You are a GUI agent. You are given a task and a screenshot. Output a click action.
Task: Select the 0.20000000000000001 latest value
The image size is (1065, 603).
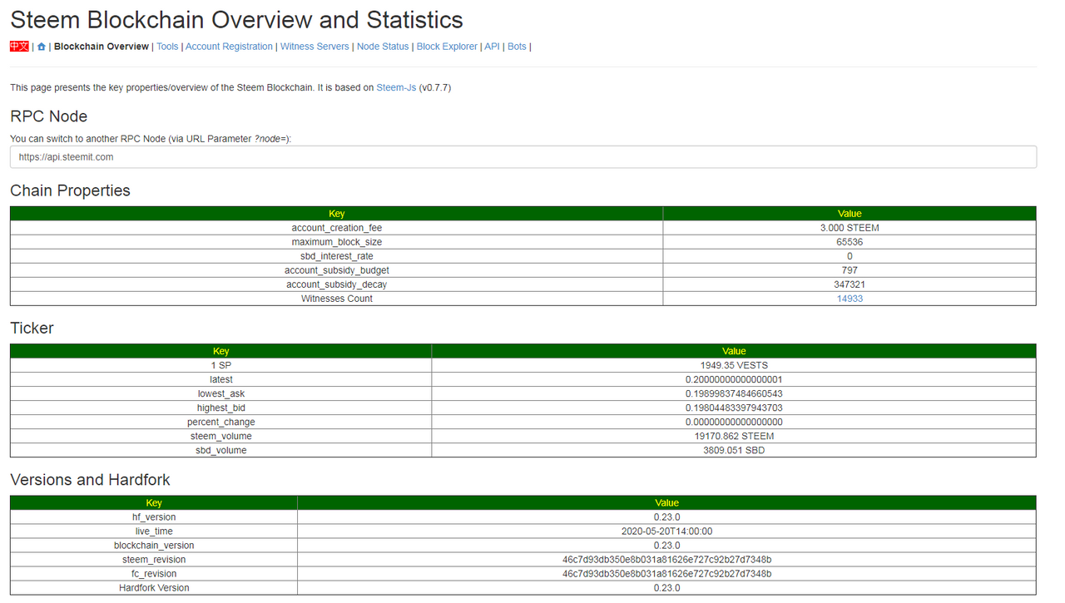[734, 379]
